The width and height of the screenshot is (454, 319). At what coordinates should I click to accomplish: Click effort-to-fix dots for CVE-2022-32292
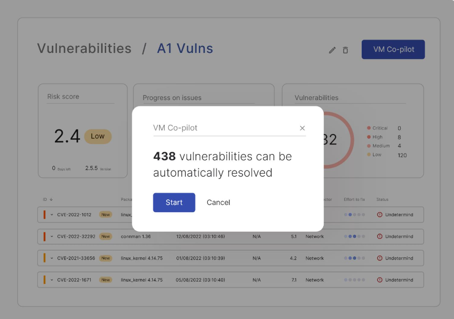[x=354, y=236]
